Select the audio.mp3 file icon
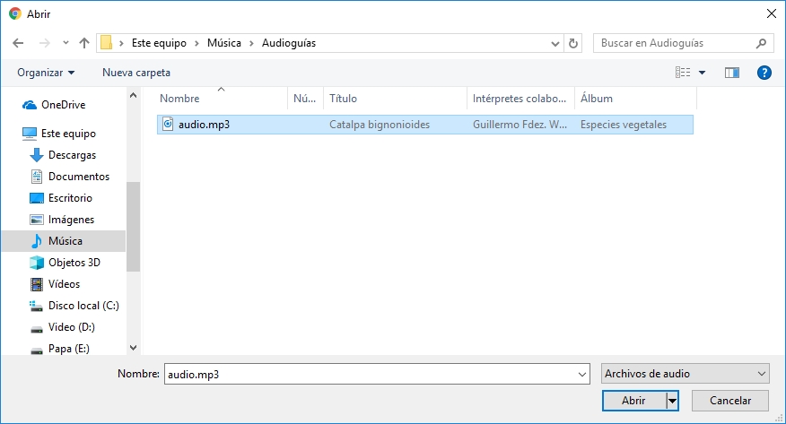 [x=168, y=125]
